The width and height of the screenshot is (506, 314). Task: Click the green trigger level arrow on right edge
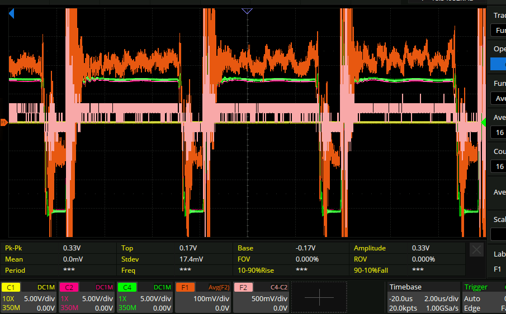484,122
